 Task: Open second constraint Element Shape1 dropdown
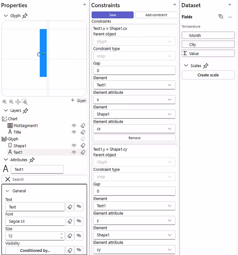tap(134, 235)
